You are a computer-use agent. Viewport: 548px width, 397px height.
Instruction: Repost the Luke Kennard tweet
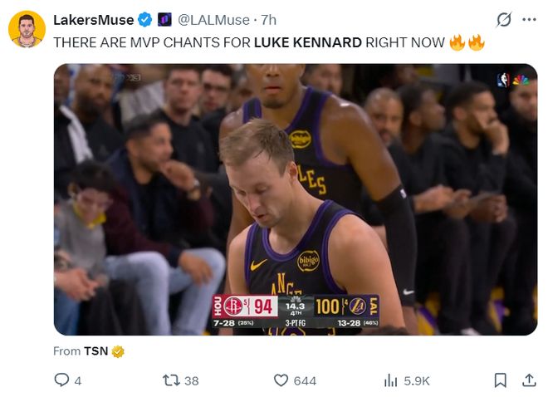tap(171, 380)
